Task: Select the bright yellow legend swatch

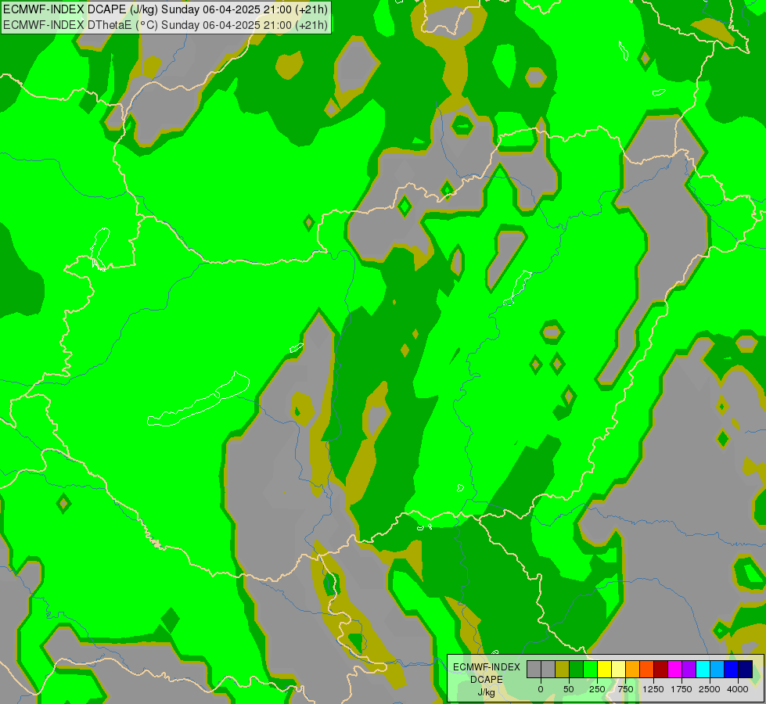Action: (x=604, y=669)
